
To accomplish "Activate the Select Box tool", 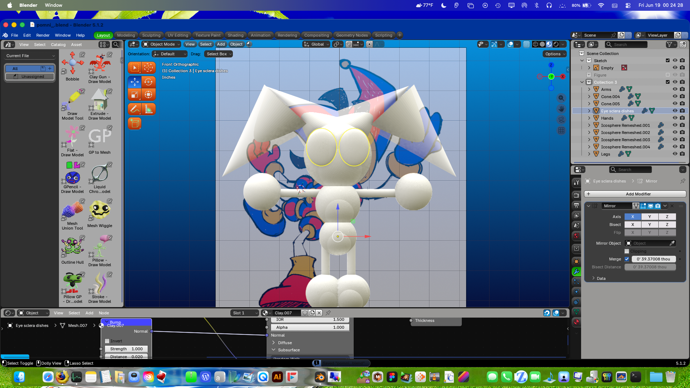I will pos(135,68).
